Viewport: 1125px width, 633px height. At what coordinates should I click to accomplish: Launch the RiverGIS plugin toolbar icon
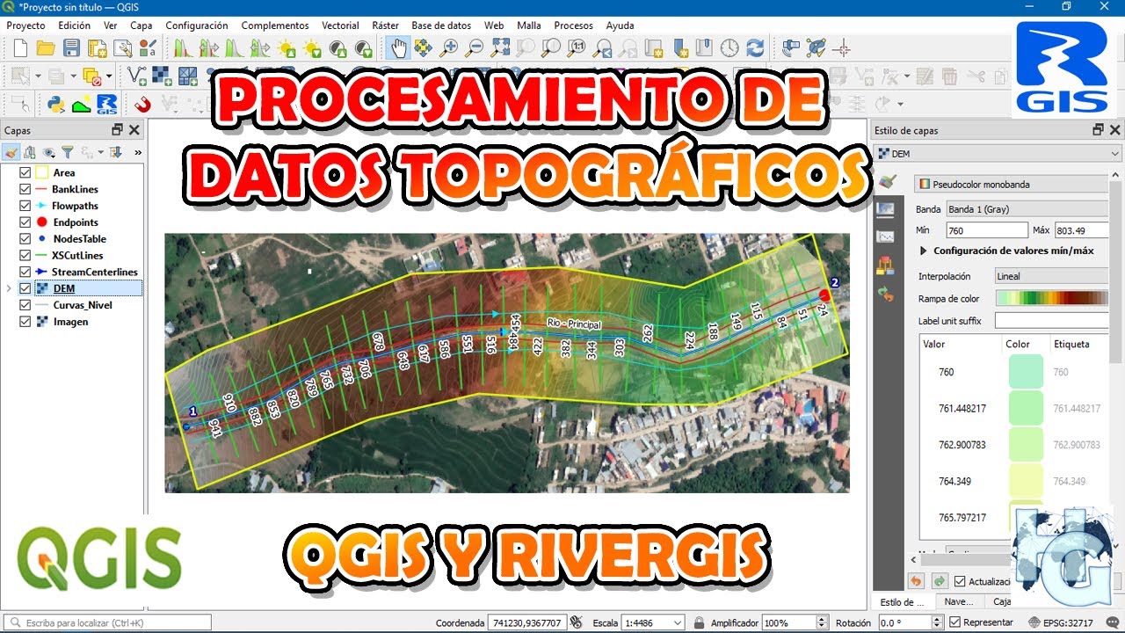click(x=107, y=105)
